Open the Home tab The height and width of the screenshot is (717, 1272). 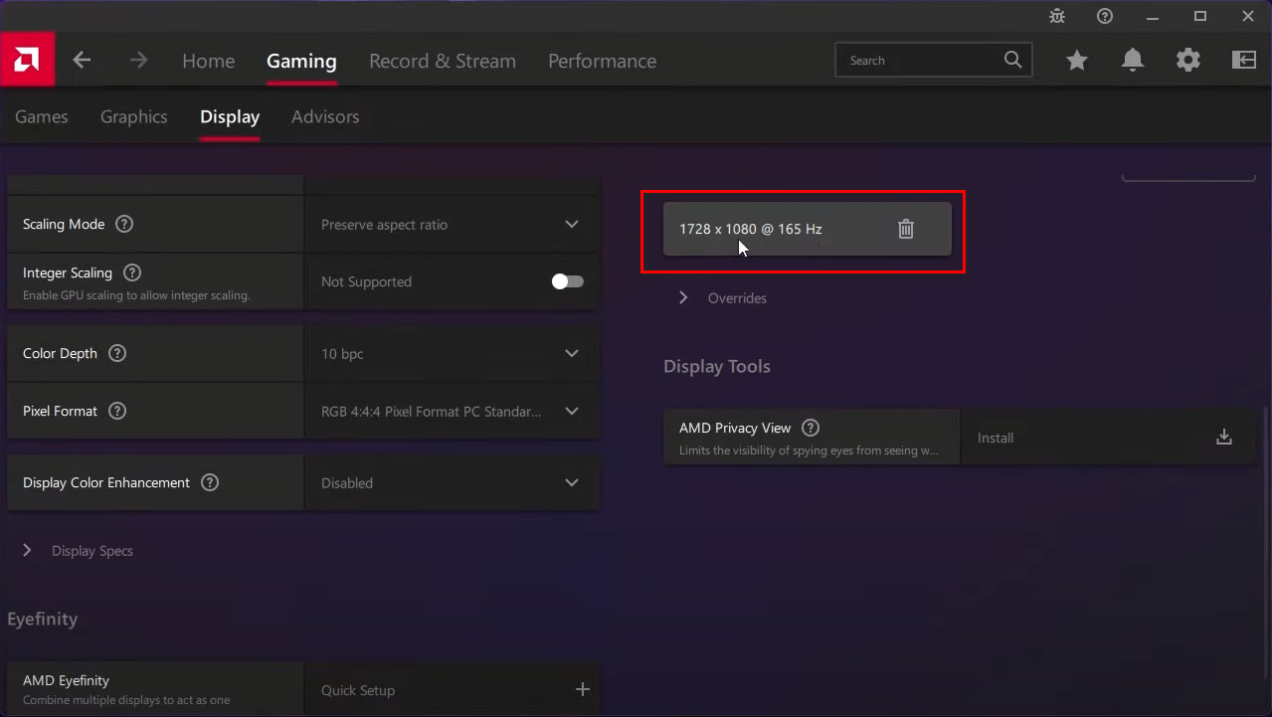pyautogui.click(x=208, y=61)
